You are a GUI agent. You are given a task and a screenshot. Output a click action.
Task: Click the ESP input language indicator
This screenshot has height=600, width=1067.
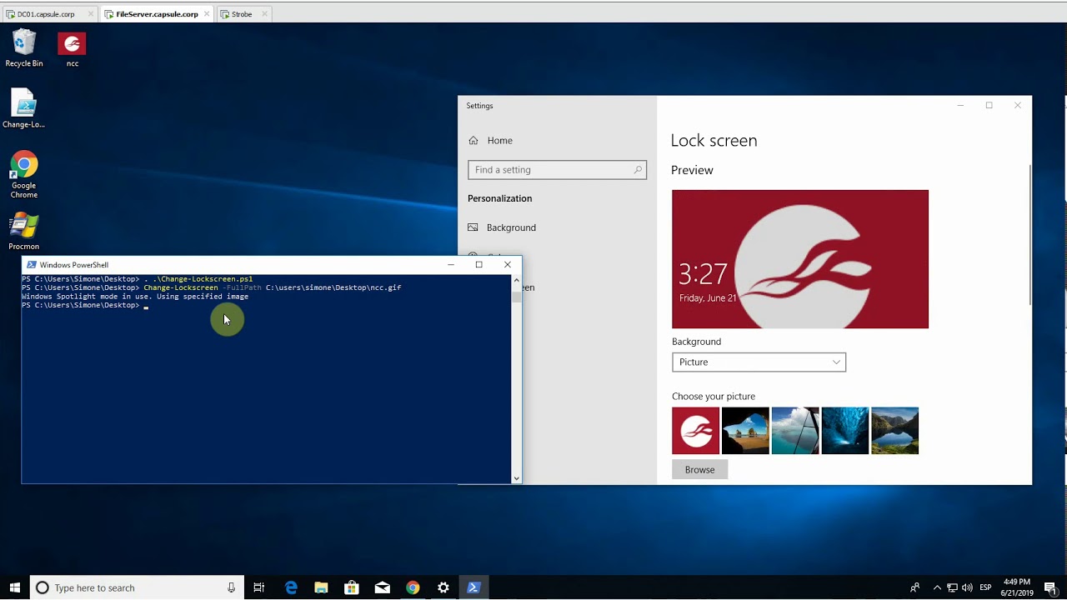click(x=986, y=587)
